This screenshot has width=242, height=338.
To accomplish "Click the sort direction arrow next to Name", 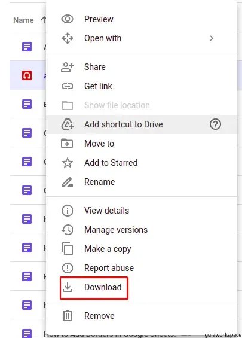I will (x=44, y=20).
